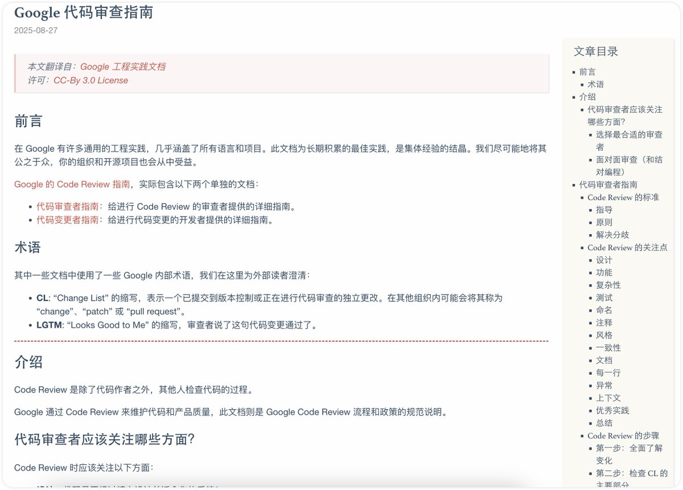Open the Google 工程实践文档 link
The width and height of the screenshot is (683, 490).
(x=123, y=67)
